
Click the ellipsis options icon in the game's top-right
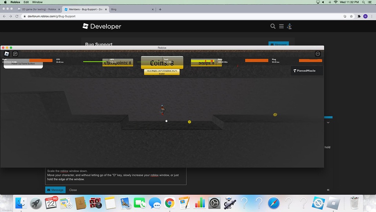point(317,54)
